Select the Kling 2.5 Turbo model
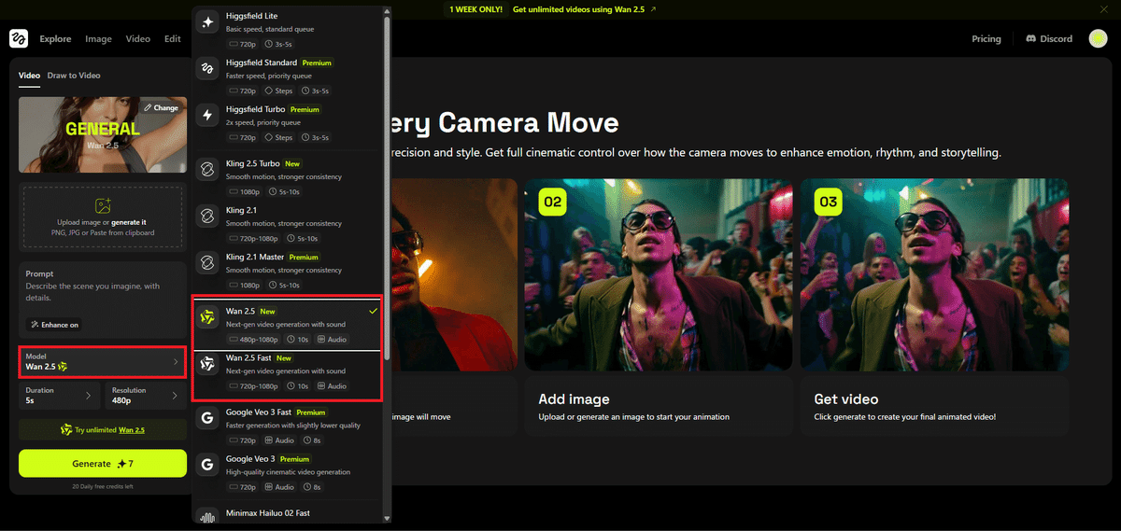Viewport: 1121px width, 531px height. click(x=290, y=176)
